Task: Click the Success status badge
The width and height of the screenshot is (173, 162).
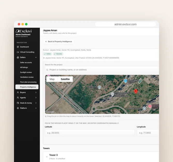Action: pos(58,54)
